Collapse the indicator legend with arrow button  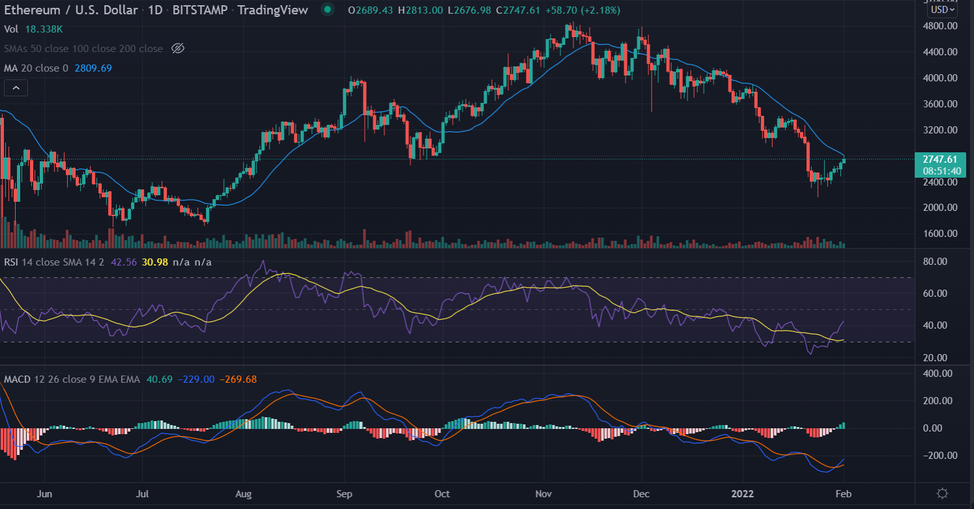click(x=16, y=87)
